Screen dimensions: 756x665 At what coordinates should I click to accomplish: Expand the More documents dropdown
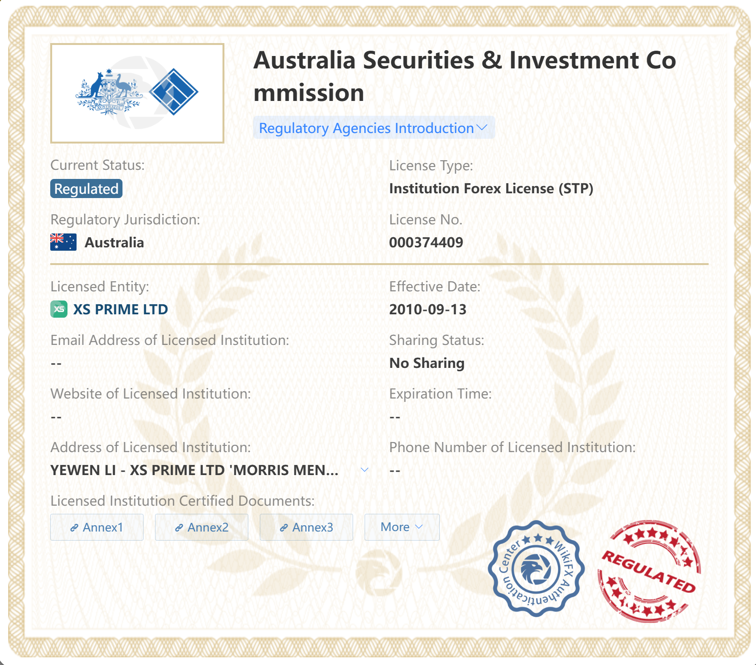402,527
